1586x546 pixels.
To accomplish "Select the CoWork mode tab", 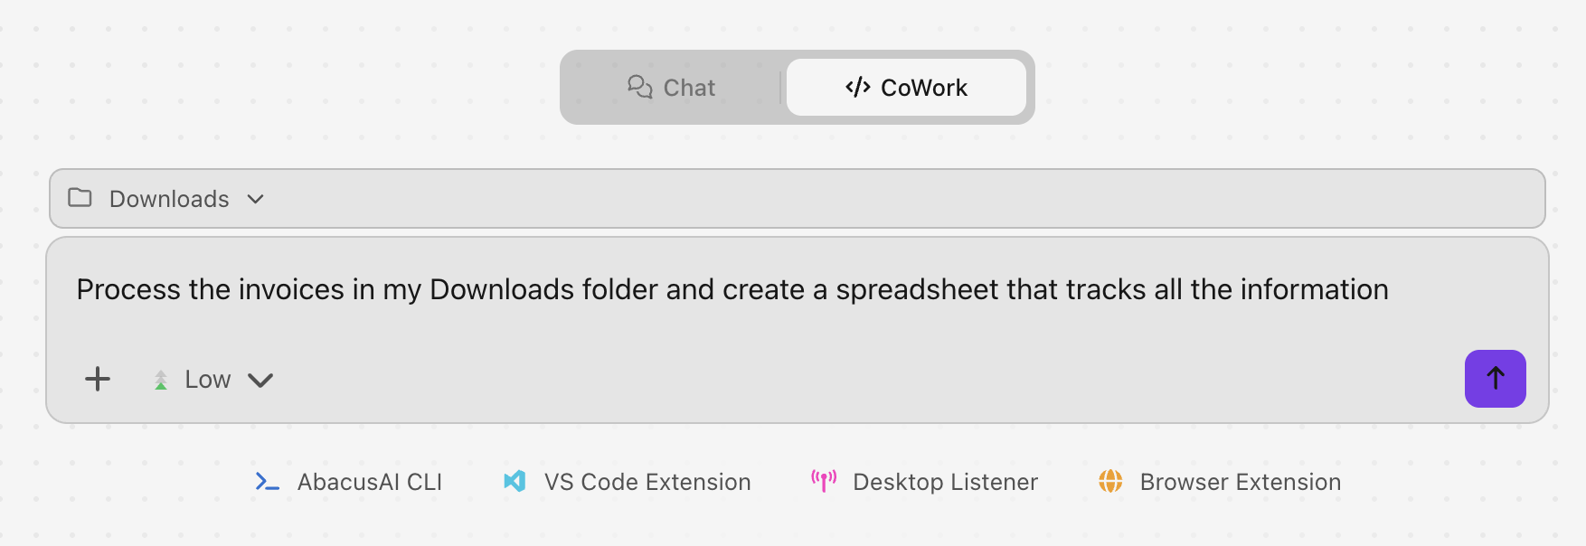I will pyautogui.click(x=906, y=88).
